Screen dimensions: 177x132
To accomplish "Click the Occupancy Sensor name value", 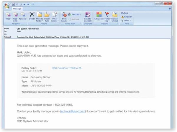I will [x=40, y=77].
